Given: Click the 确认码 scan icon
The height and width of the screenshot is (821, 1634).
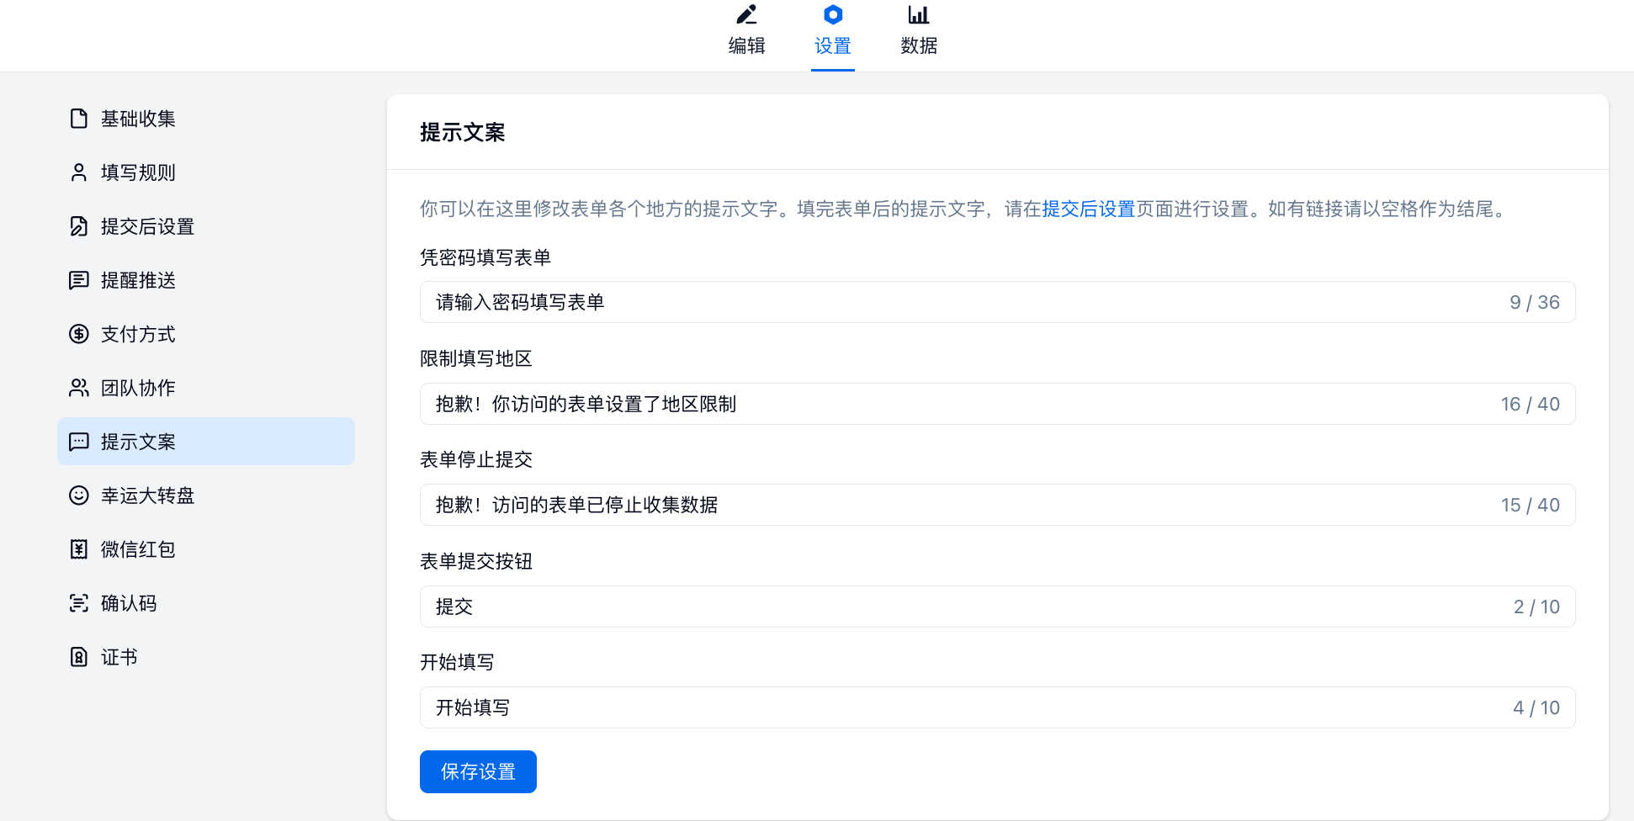Looking at the screenshot, I should [x=78, y=603].
